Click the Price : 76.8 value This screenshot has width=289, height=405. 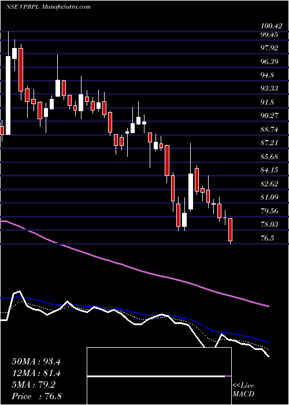(x=36, y=396)
